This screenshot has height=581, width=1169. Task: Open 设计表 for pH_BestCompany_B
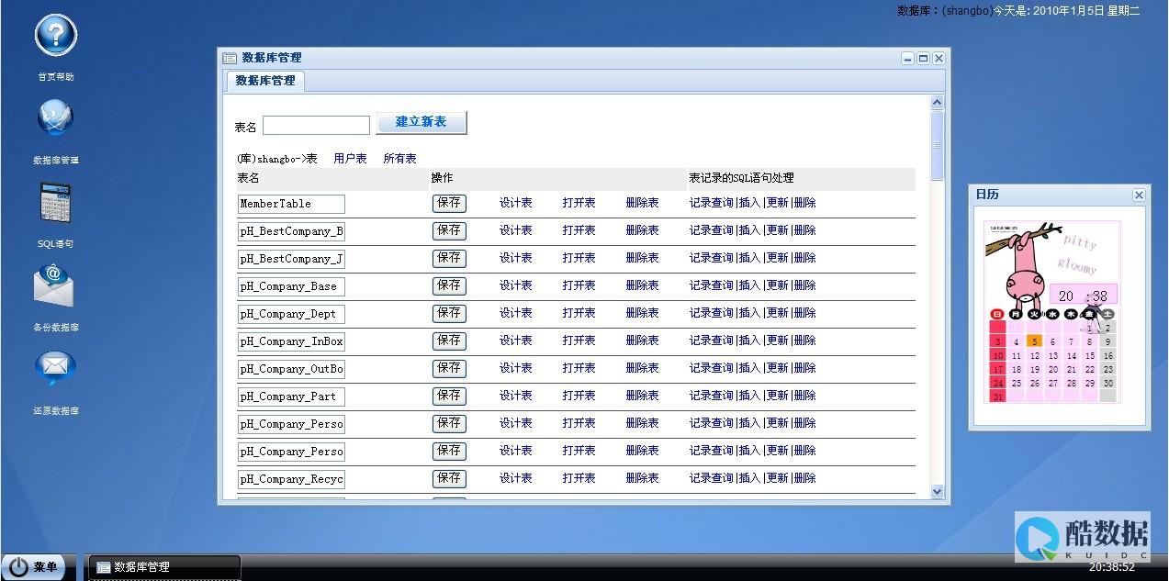pos(516,230)
